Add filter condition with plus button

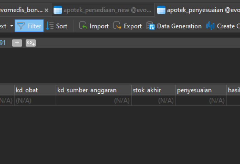point(17,43)
